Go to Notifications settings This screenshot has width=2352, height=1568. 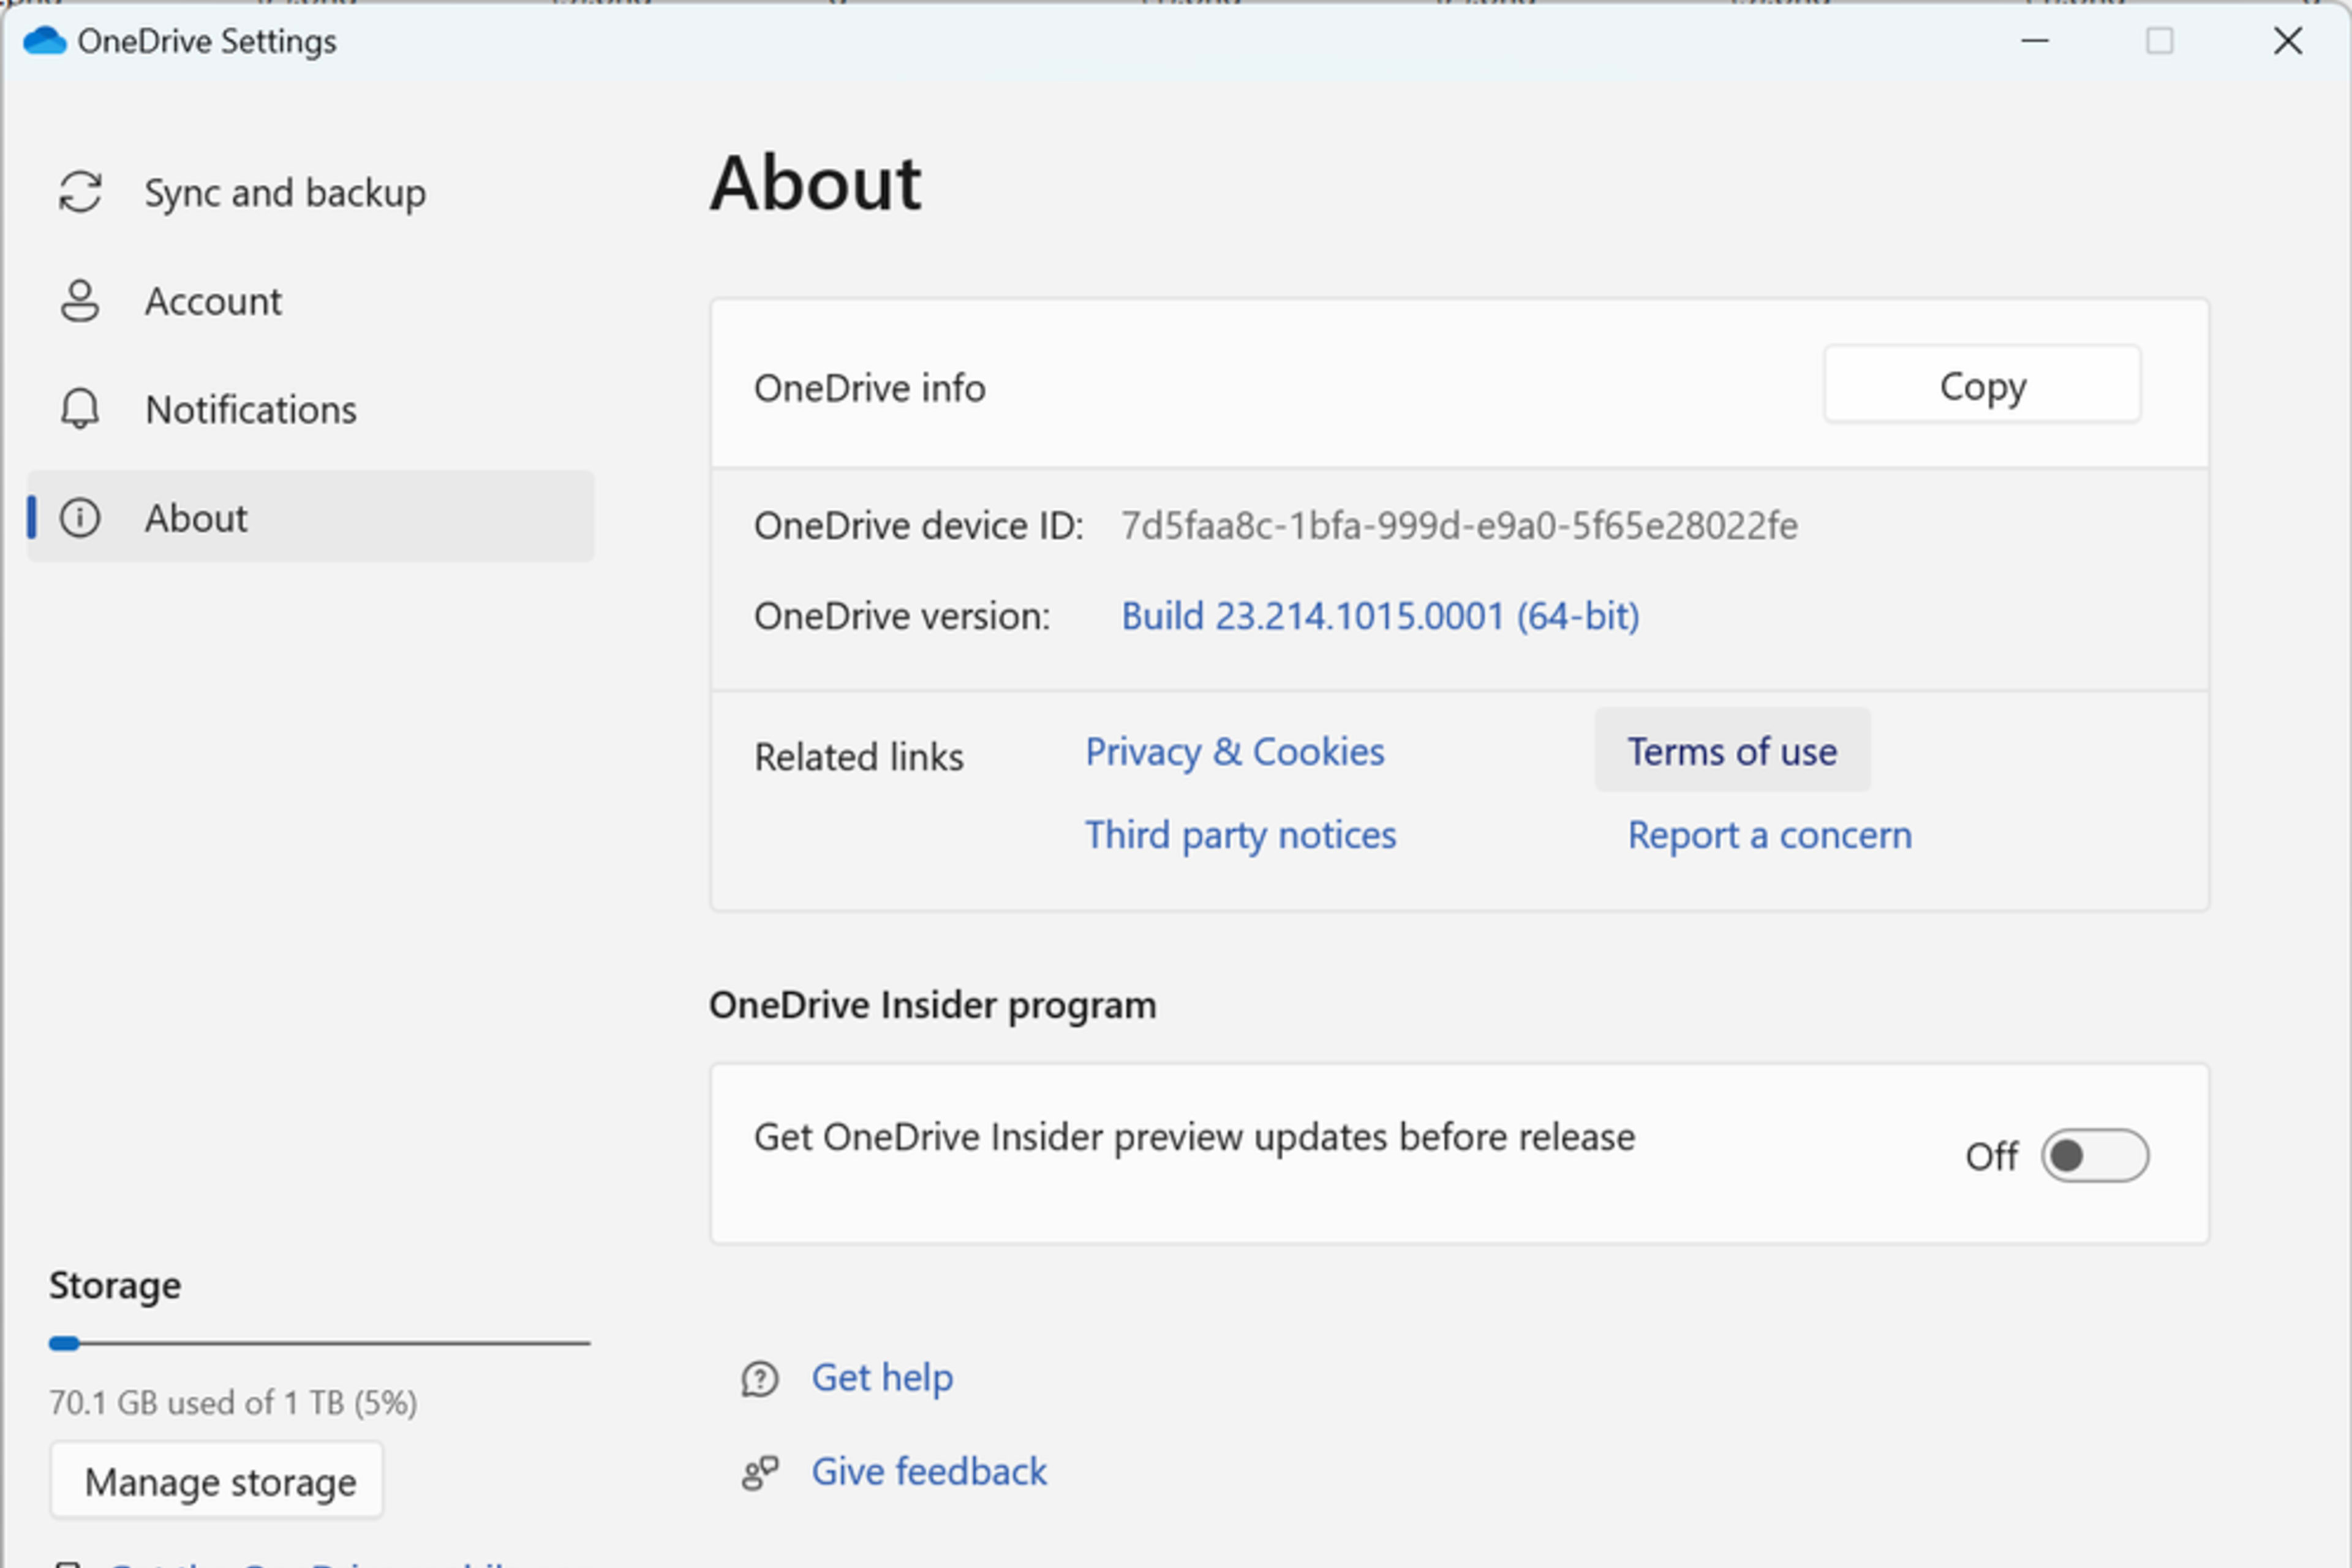click(311, 409)
